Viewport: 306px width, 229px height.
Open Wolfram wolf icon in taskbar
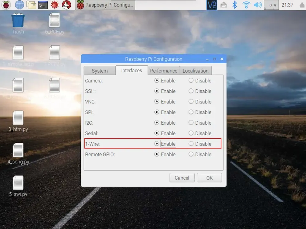66,5
